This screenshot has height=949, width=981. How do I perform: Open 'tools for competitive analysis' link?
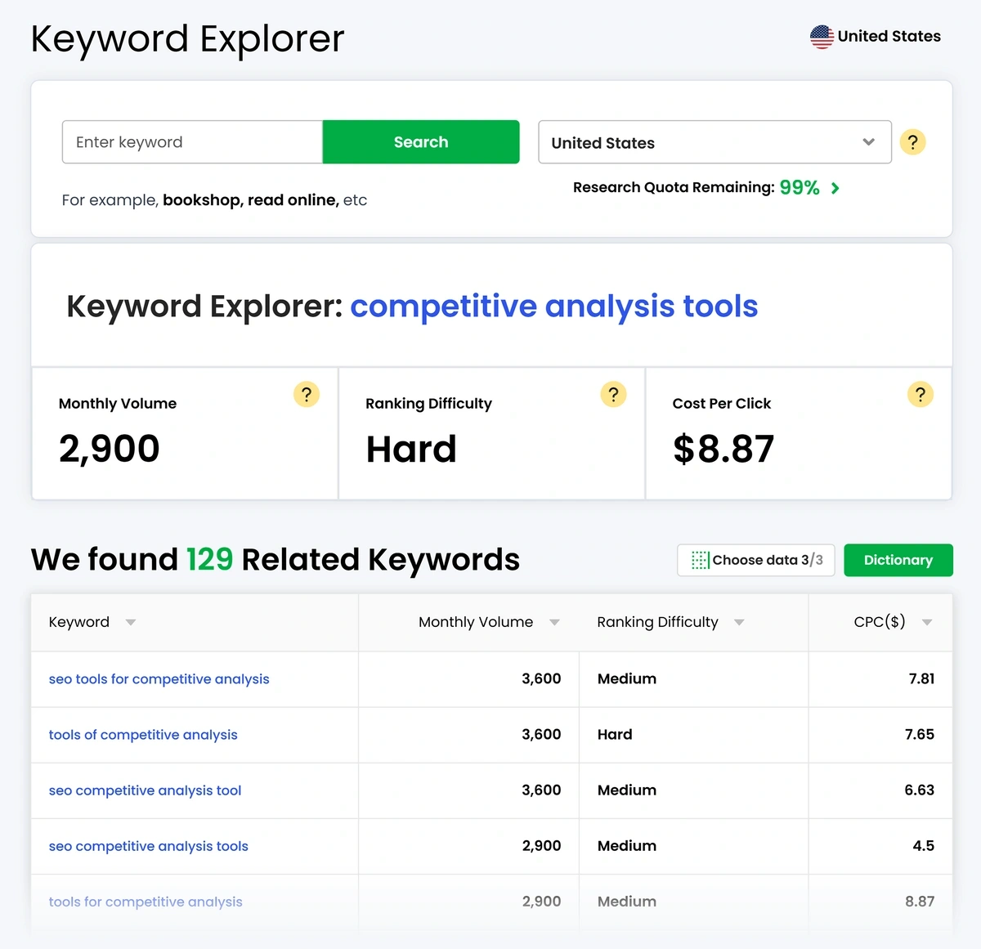coord(146,902)
